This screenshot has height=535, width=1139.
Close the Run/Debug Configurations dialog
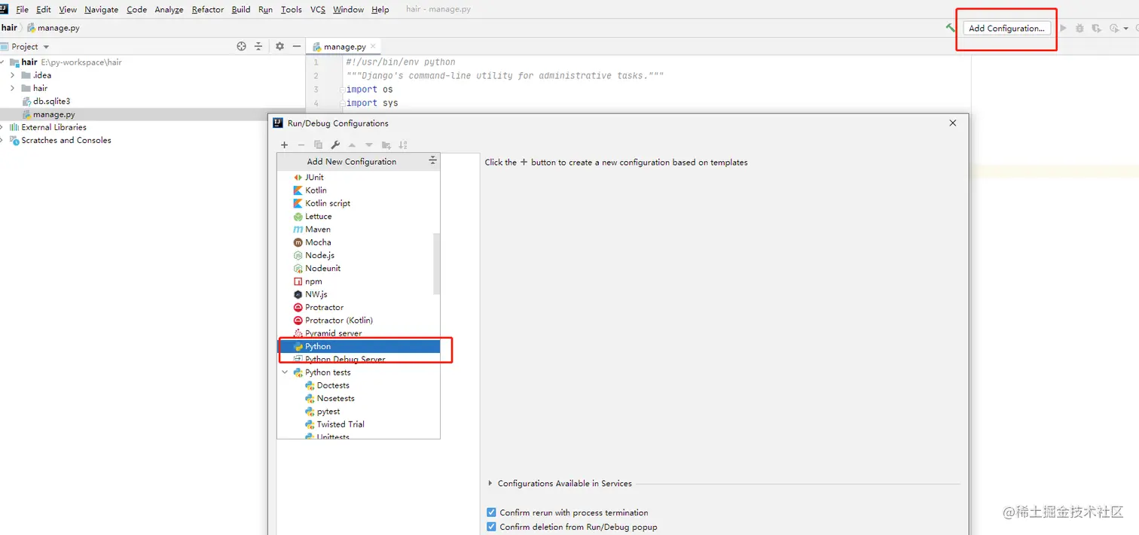[x=953, y=123]
